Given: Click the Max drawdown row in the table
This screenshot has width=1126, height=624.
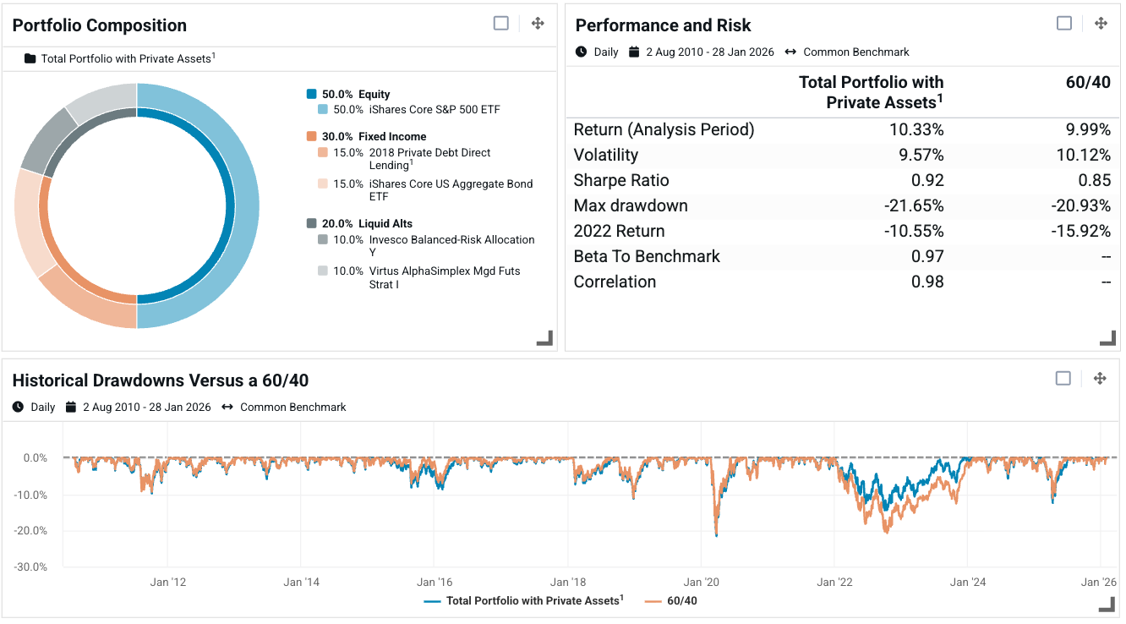Looking at the screenshot, I should 630,205.
